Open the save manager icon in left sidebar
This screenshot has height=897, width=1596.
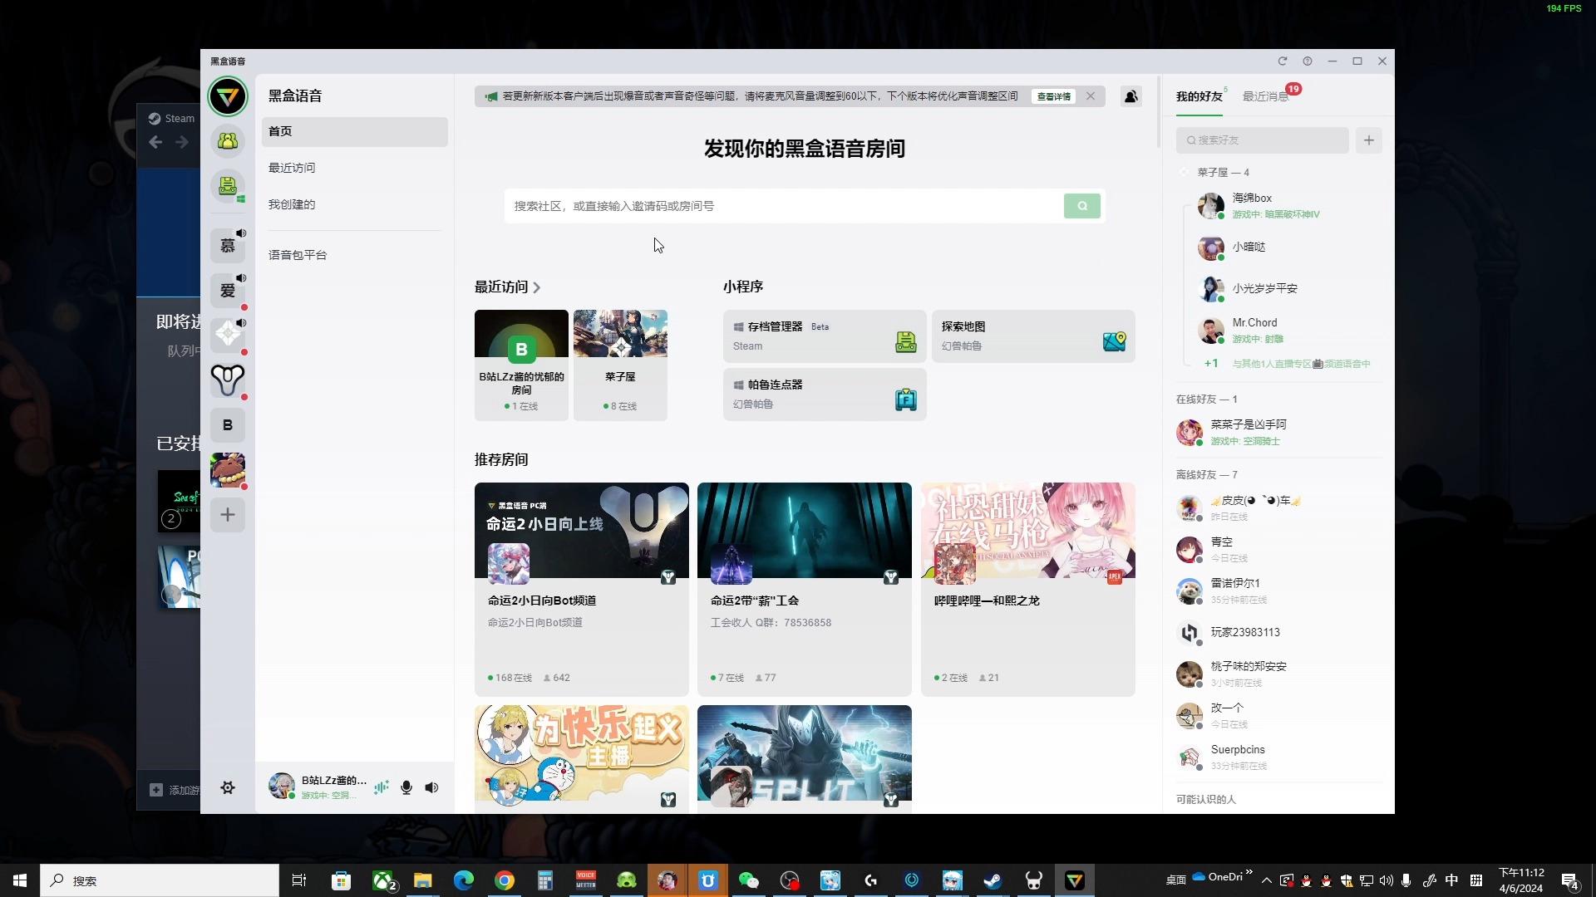[227, 186]
